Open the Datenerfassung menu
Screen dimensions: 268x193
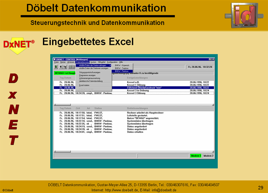tap(82, 62)
